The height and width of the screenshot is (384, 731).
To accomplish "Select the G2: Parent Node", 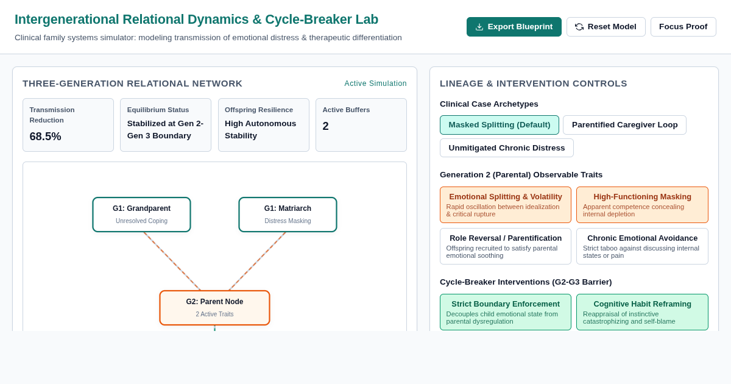I will tap(214, 308).
